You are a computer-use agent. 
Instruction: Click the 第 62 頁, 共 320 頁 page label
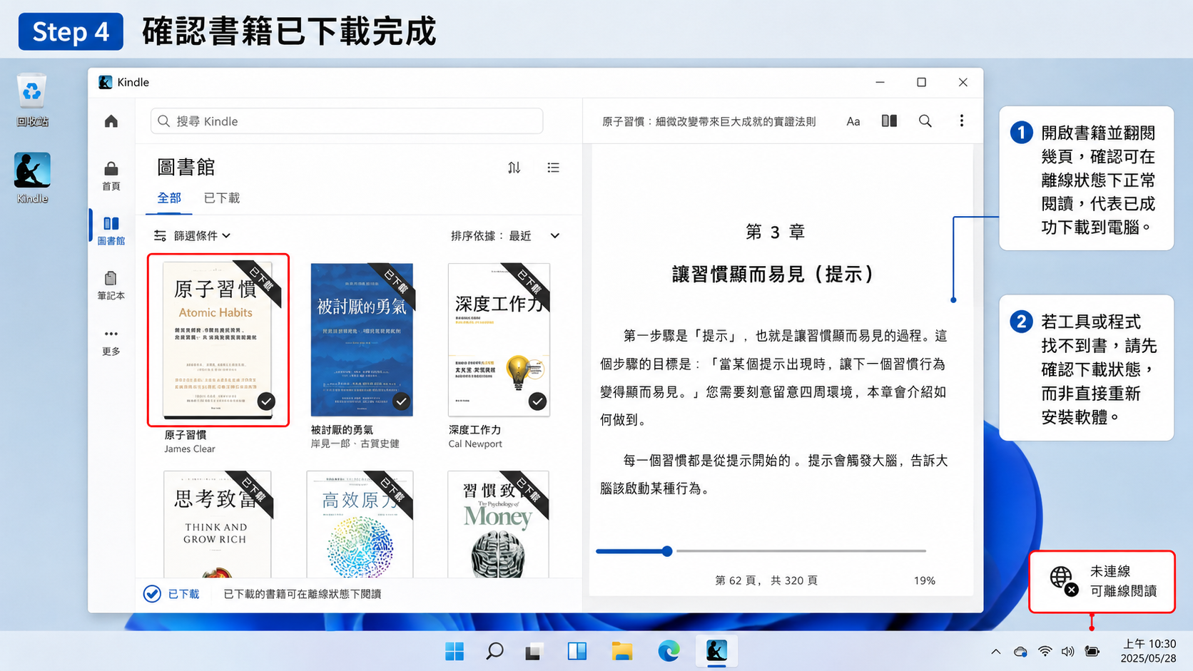(766, 581)
